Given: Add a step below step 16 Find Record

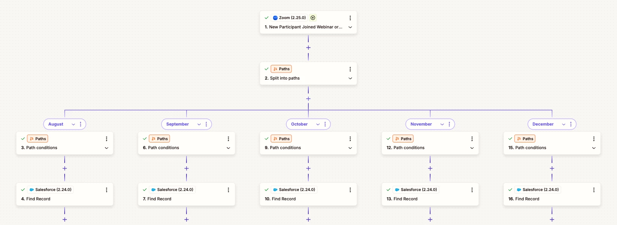Looking at the screenshot, I should coord(552,219).
